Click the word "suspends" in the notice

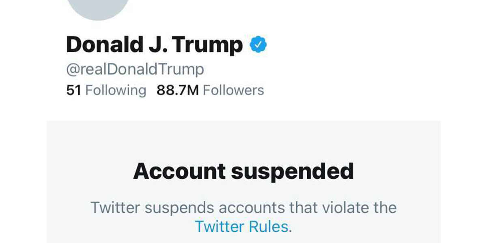179,209
